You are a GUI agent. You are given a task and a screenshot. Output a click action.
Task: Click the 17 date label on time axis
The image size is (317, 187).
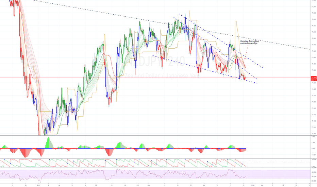[x=13, y=185]
